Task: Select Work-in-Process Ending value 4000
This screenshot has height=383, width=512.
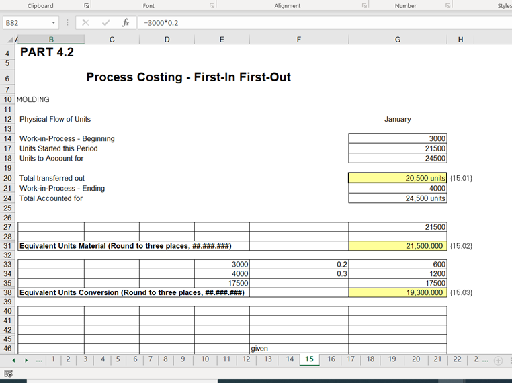Action: tap(397, 188)
